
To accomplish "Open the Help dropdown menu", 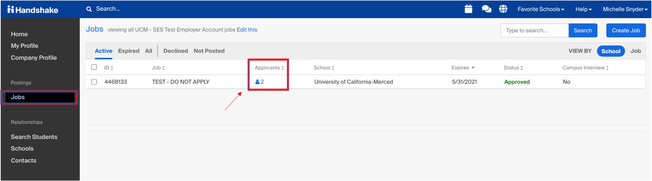I will (x=583, y=9).
